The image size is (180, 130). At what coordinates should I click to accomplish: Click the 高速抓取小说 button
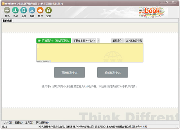(69, 72)
